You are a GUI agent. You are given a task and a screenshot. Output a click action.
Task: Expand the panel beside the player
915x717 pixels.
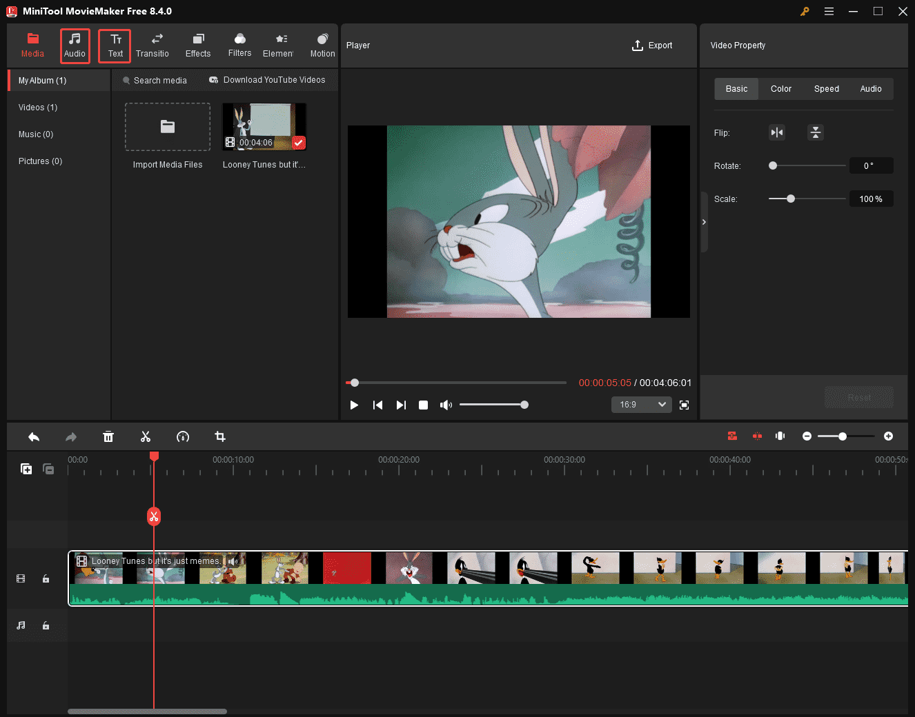point(704,222)
